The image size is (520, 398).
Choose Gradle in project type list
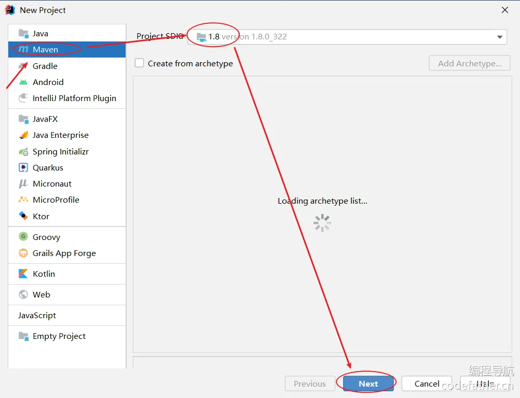tap(67, 66)
